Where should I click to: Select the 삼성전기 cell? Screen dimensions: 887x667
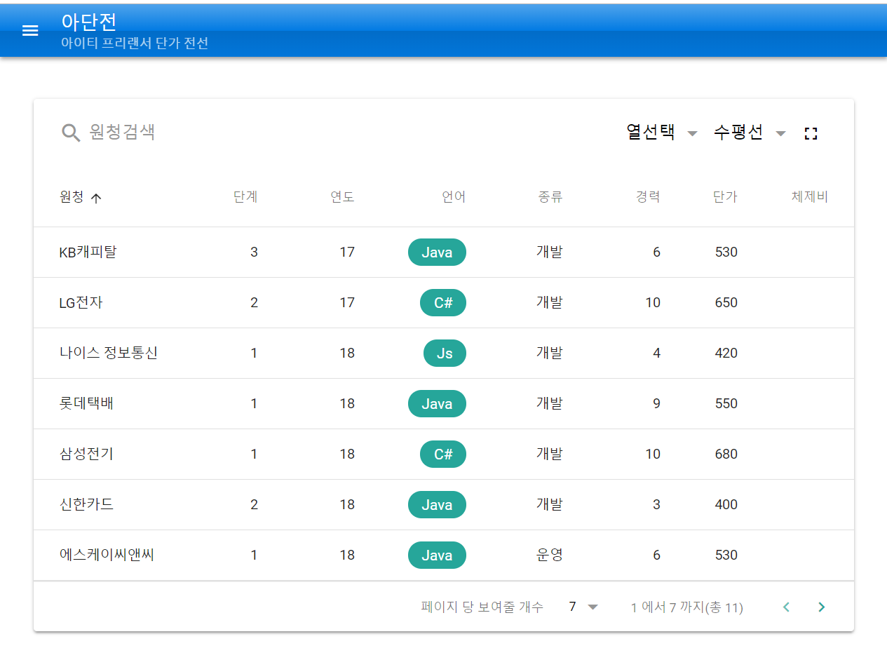[86, 454]
